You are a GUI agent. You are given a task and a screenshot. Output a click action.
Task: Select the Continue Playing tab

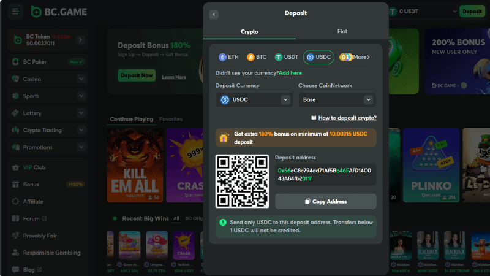point(131,119)
